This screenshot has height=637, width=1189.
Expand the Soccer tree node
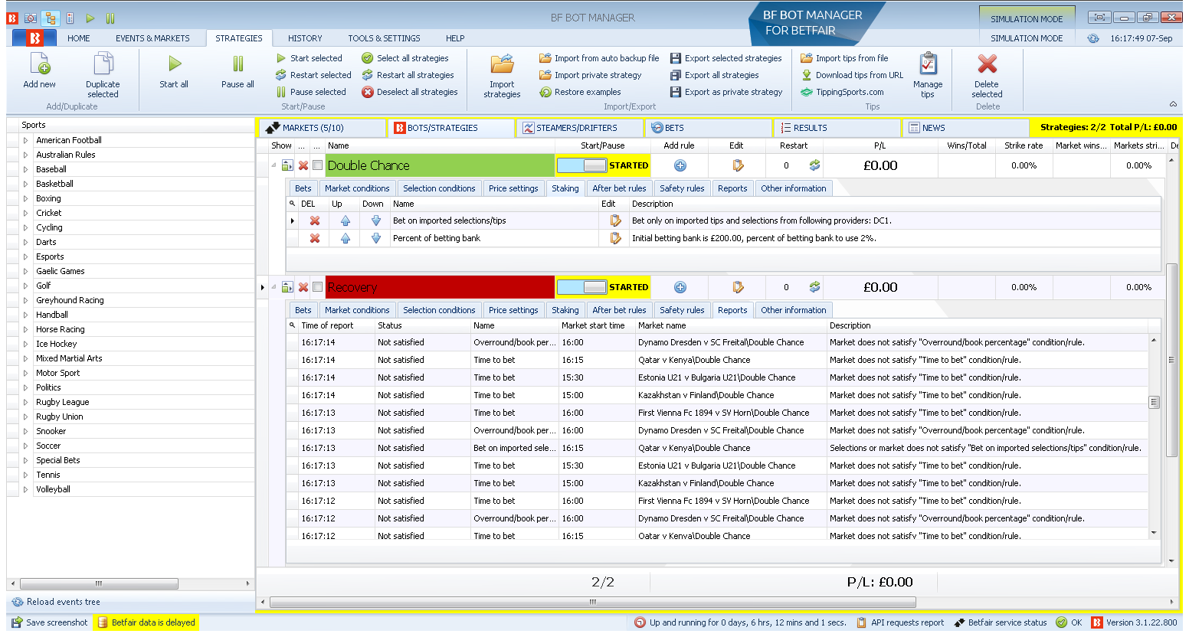(25, 446)
